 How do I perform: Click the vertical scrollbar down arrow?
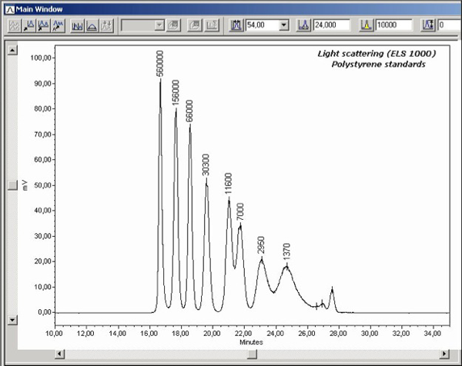[x=12, y=320]
